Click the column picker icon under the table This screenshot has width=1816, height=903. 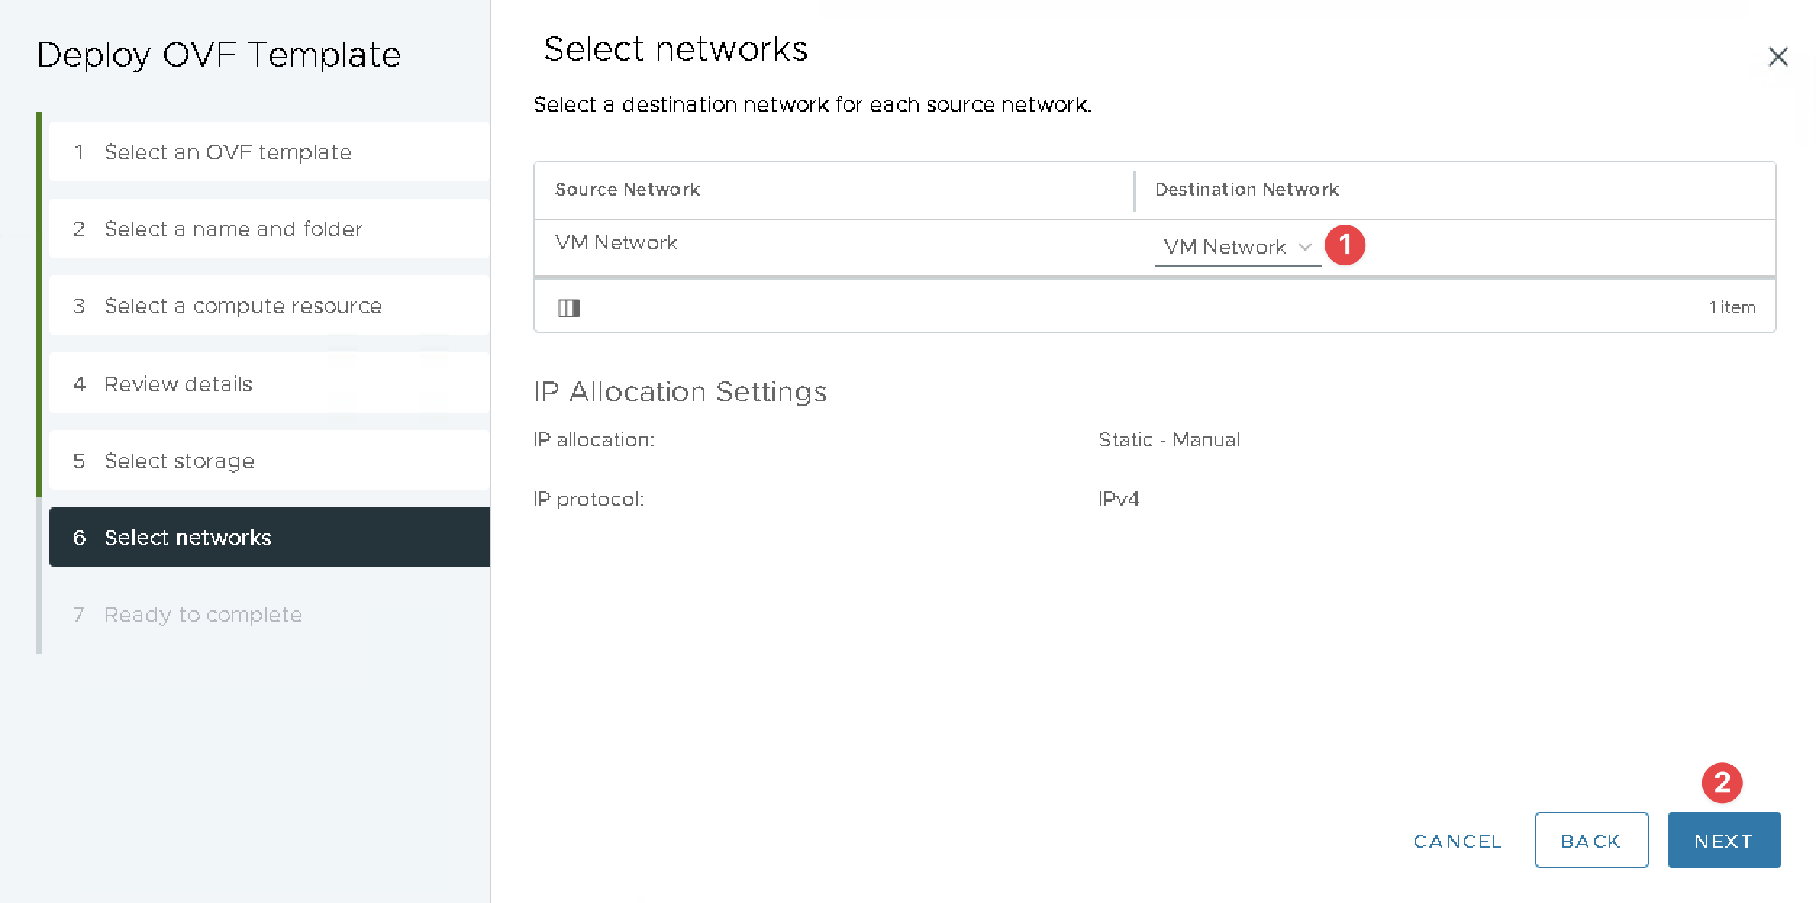pos(569,308)
